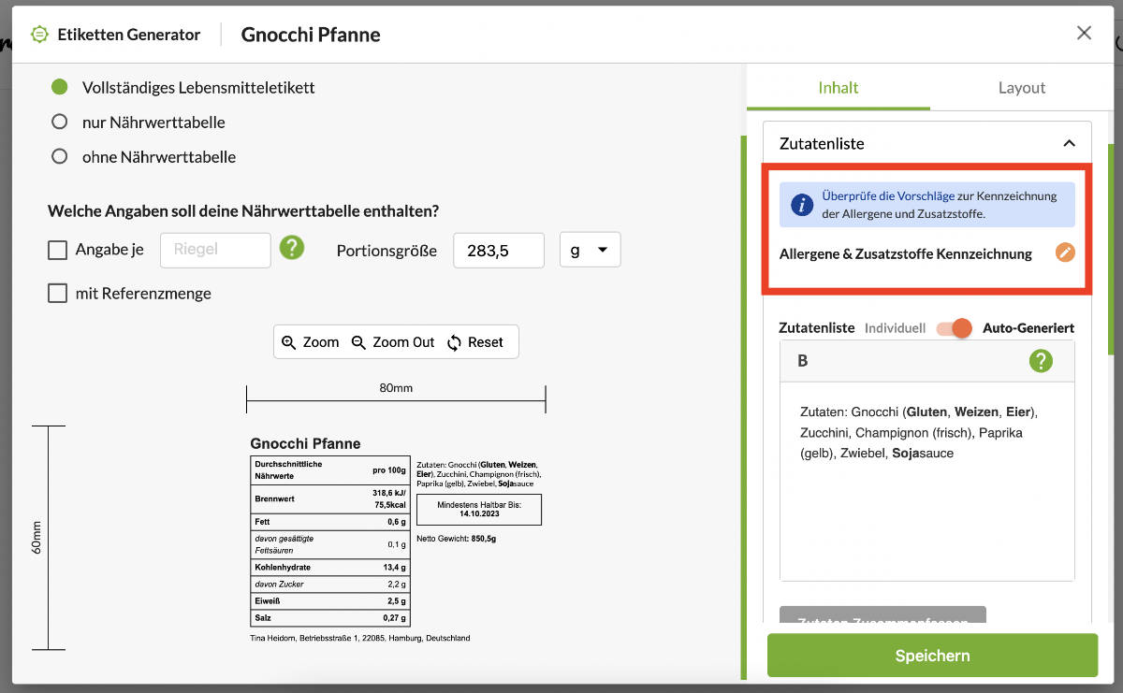Viewport: 1123px width, 693px height.
Task: Zoom in on the label preview
Action: pos(311,342)
